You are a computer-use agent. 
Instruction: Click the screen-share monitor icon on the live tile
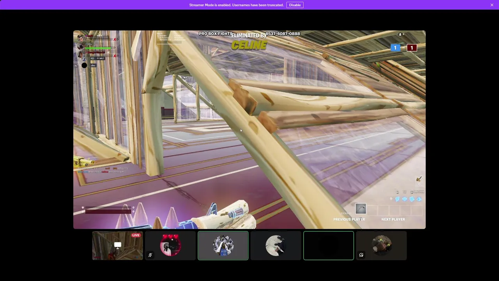(x=118, y=245)
